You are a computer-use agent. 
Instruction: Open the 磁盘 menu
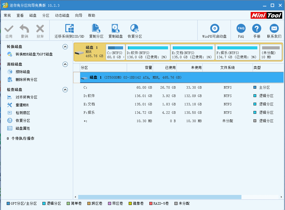(33, 15)
